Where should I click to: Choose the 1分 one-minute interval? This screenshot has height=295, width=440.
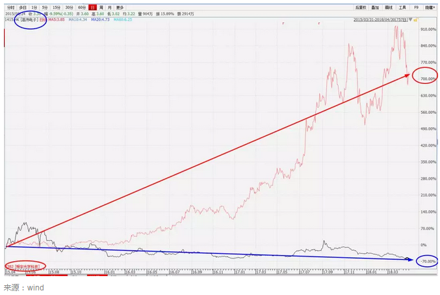coord(34,7)
